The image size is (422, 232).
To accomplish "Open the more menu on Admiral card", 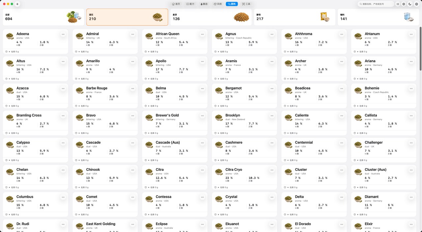I will 133,34.
